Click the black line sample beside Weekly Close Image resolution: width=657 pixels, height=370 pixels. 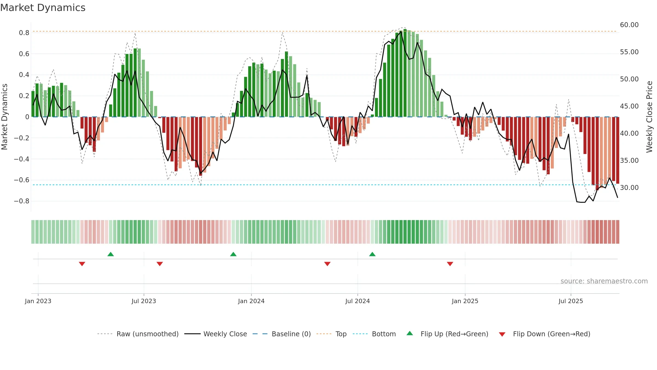pyautogui.click(x=192, y=334)
